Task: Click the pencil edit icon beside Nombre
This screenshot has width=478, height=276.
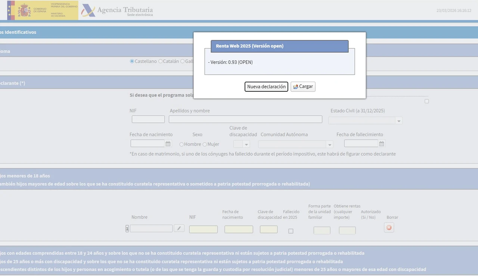Action: coord(179,228)
